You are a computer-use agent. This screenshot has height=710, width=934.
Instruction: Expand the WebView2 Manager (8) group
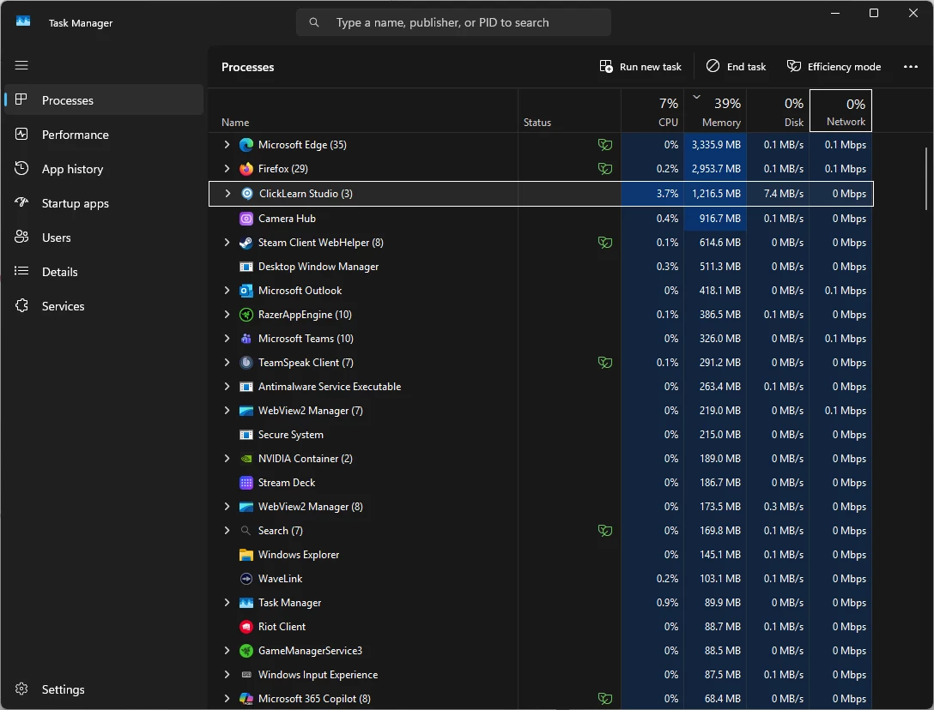pyautogui.click(x=227, y=507)
